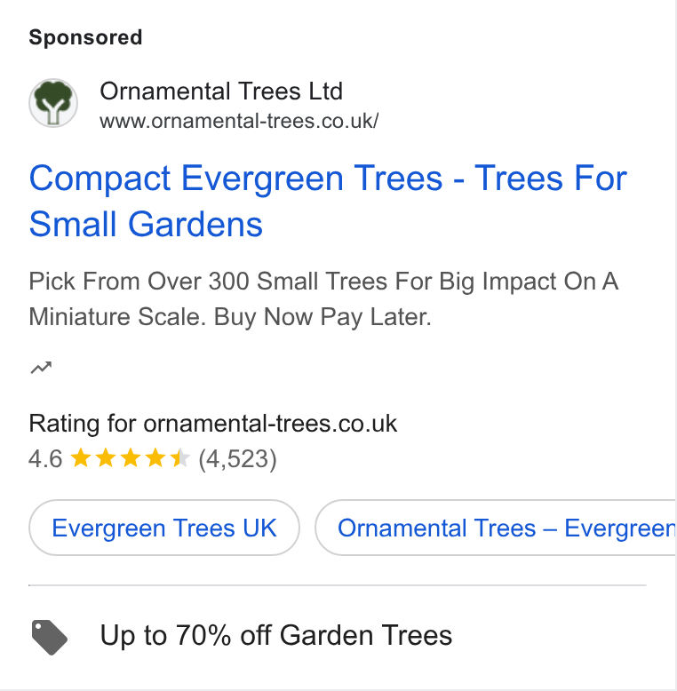Image resolution: width=677 pixels, height=691 pixels.
Task: Open Up to 70% off Garden Trees offer
Action: coord(276,635)
